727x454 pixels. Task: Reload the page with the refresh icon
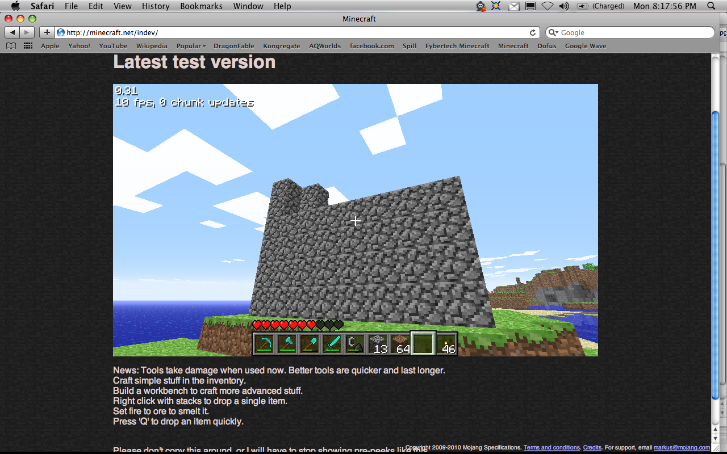click(x=533, y=32)
